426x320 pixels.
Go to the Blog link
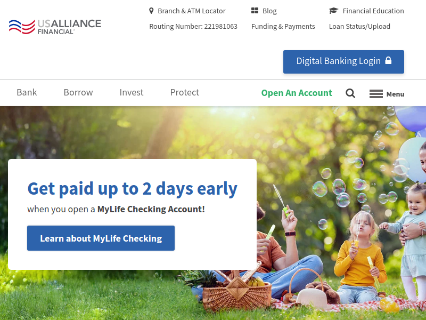pyautogui.click(x=269, y=11)
